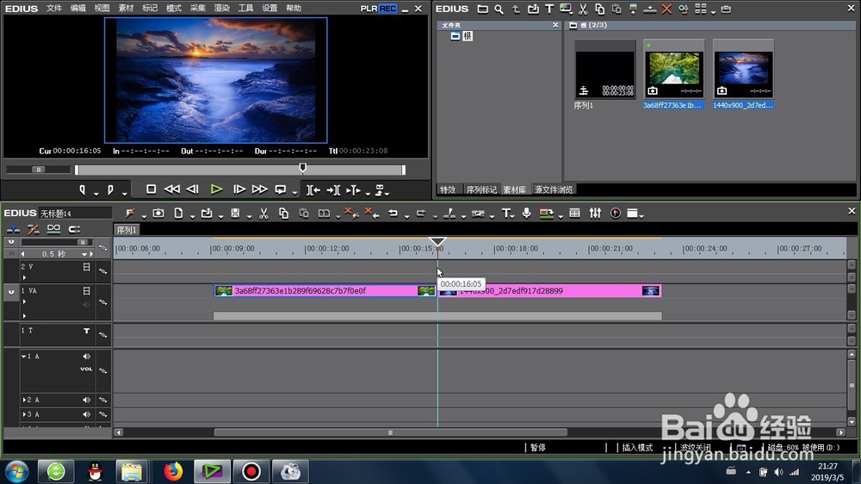Switch to the 特效 tab
861x484 pixels.
[x=448, y=189]
